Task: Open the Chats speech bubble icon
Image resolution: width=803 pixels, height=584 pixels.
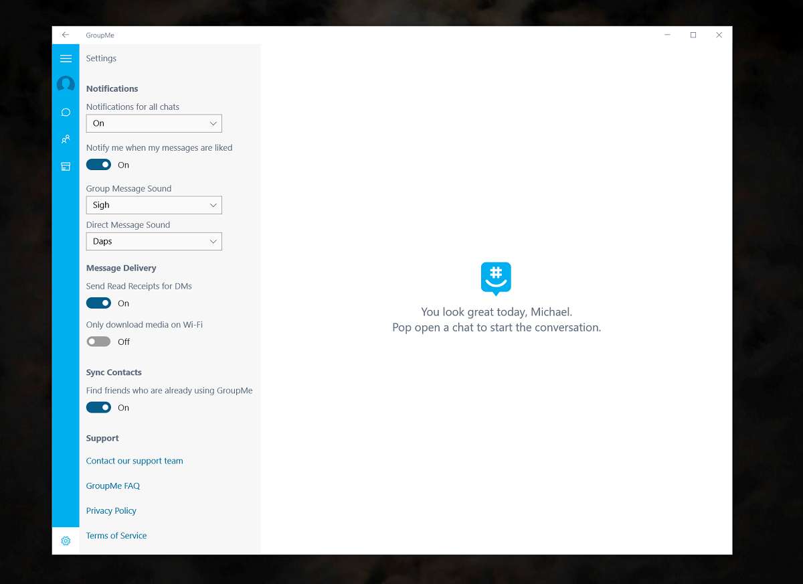Action: pyautogui.click(x=66, y=113)
